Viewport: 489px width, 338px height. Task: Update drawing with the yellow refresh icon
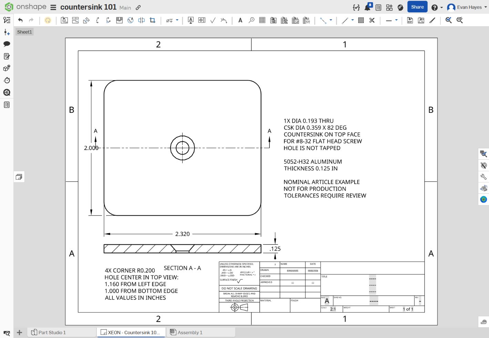[48, 20]
